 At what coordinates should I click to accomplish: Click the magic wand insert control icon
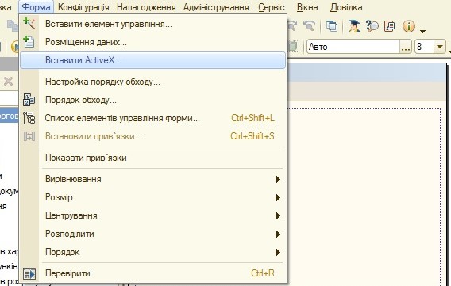29,24
